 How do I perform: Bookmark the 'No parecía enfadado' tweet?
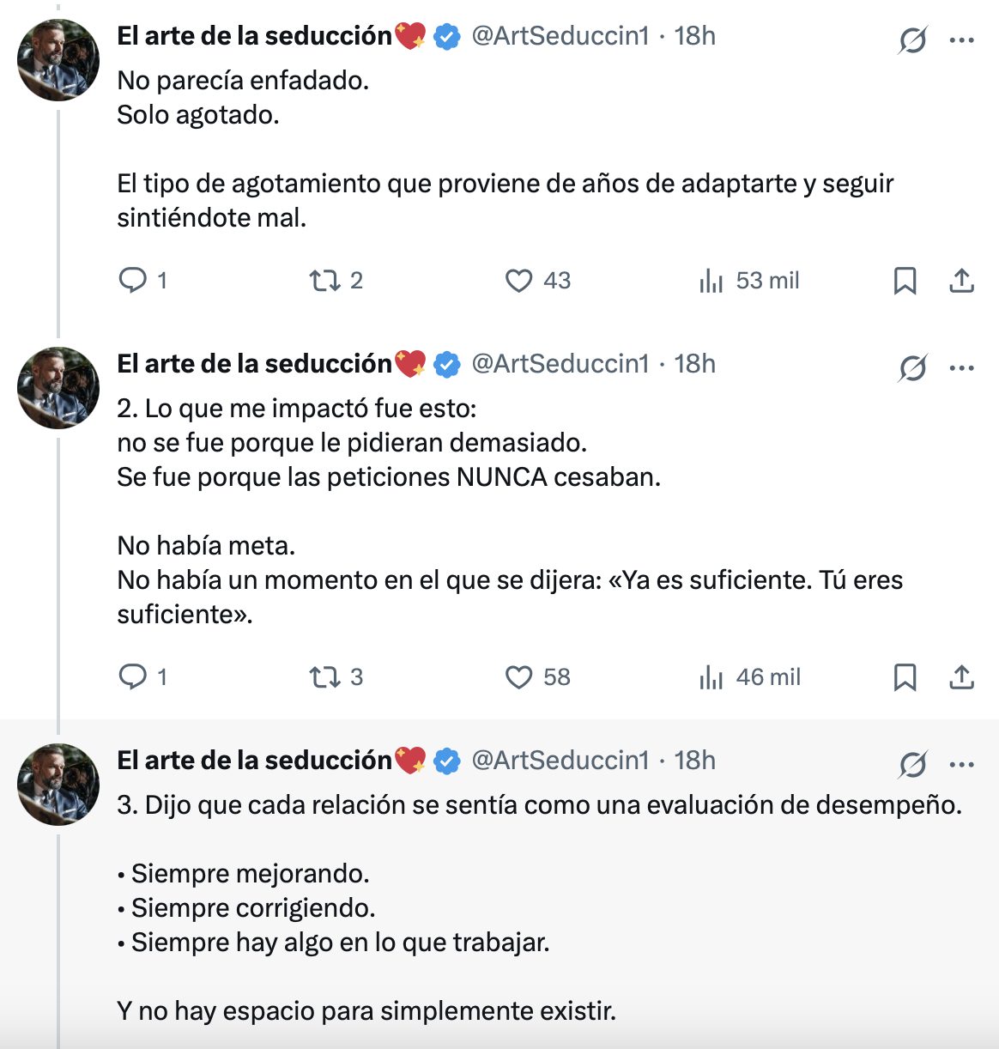905,281
